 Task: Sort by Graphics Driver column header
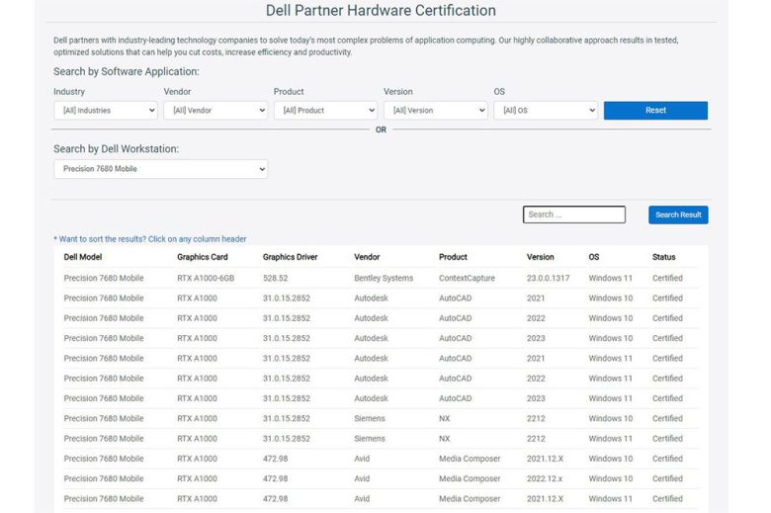click(290, 257)
